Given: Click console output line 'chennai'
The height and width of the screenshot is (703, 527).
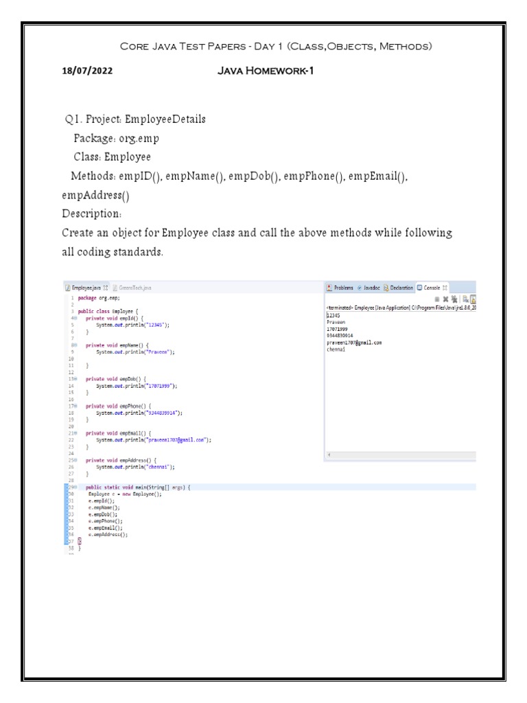Looking at the screenshot, I should click(336, 349).
